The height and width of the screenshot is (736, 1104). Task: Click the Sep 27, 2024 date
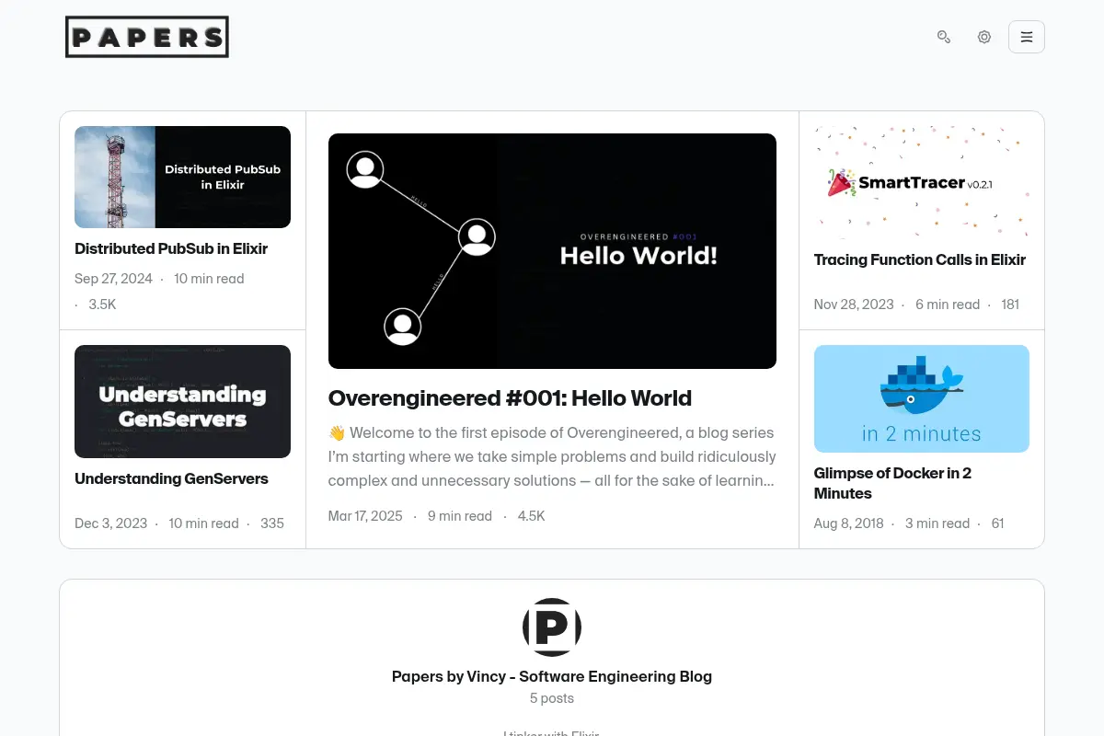113,279
